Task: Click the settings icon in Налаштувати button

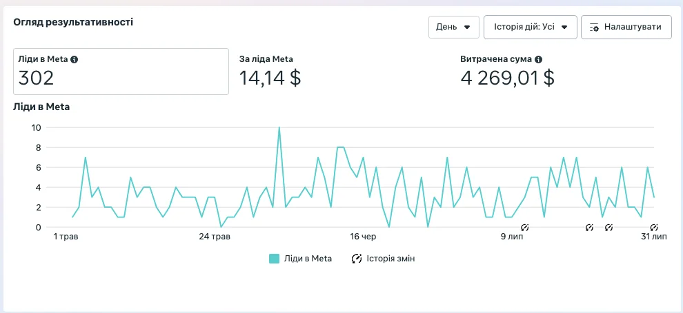Action: [x=594, y=28]
